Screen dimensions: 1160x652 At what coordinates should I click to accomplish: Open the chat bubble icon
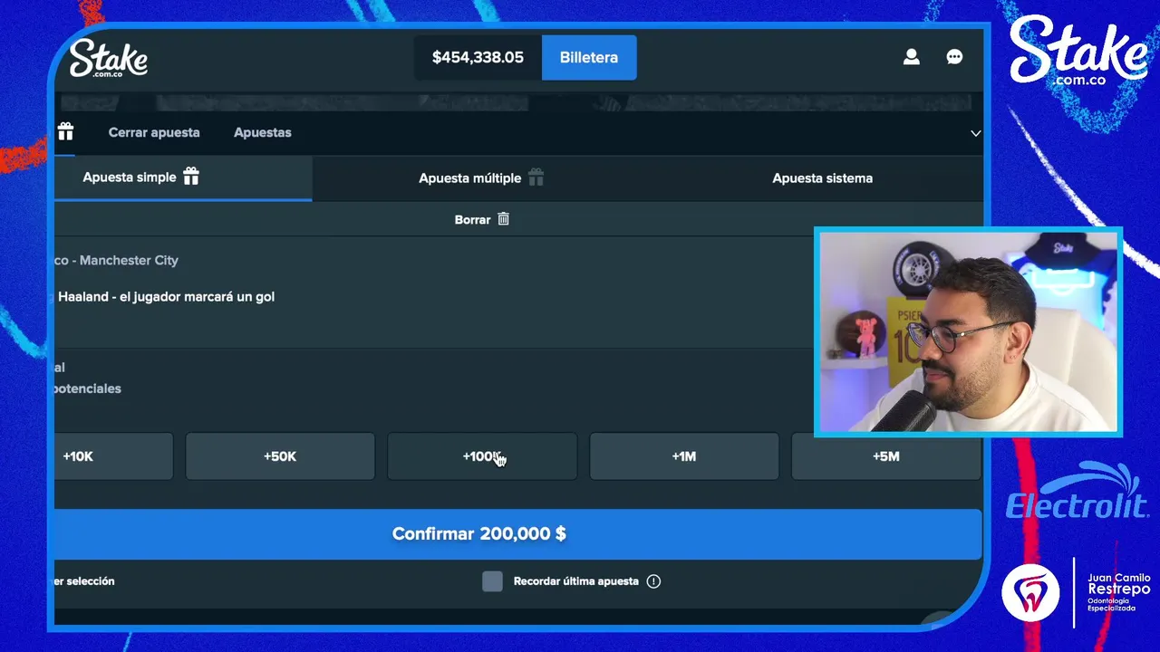point(954,57)
